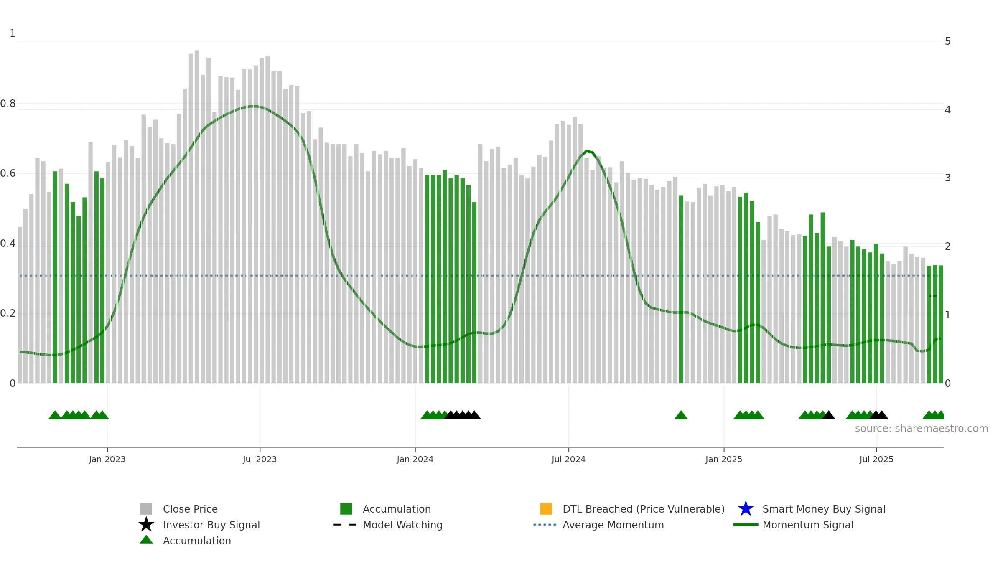Screen dimensions: 1003x564
Task: Click the lone accumulation triangle before Jan 2025
Action: coord(681,415)
